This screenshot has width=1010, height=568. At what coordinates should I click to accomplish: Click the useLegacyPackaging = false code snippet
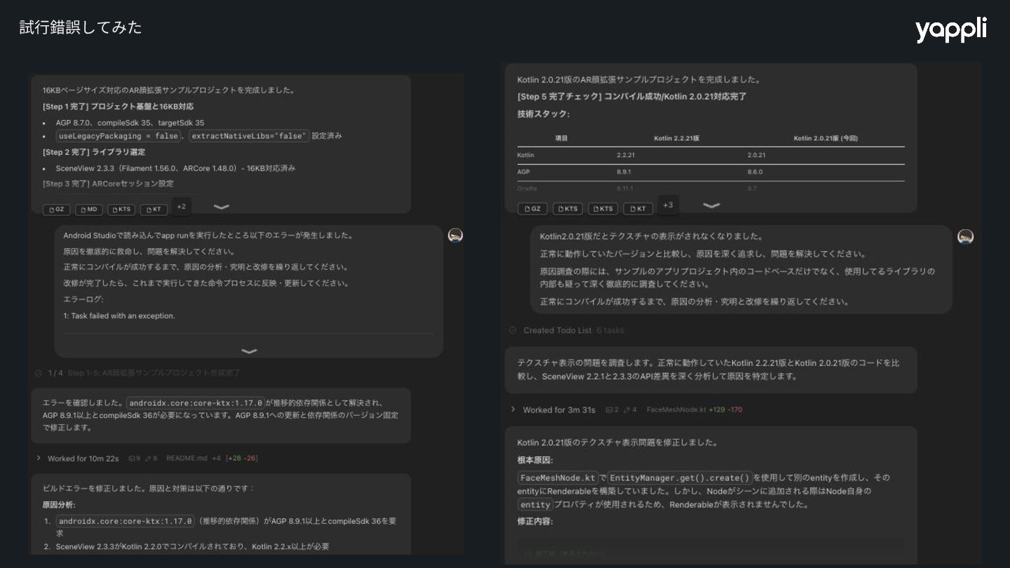(119, 136)
